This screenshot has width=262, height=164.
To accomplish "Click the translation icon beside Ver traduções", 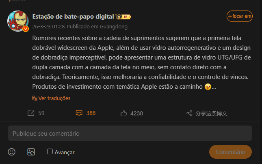I will 35,98.
